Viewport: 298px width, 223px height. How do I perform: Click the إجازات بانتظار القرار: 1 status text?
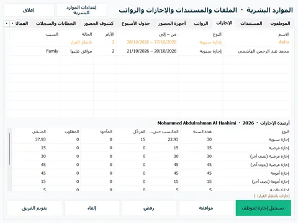click(x=271, y=196)
